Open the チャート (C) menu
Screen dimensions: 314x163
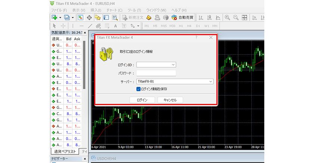(115, 10)
